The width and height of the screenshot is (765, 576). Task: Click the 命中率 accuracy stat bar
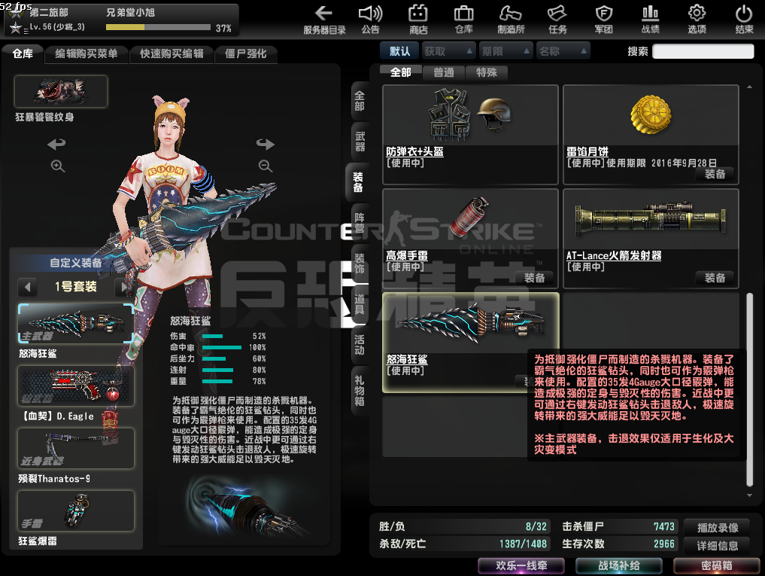click(221, 347)
